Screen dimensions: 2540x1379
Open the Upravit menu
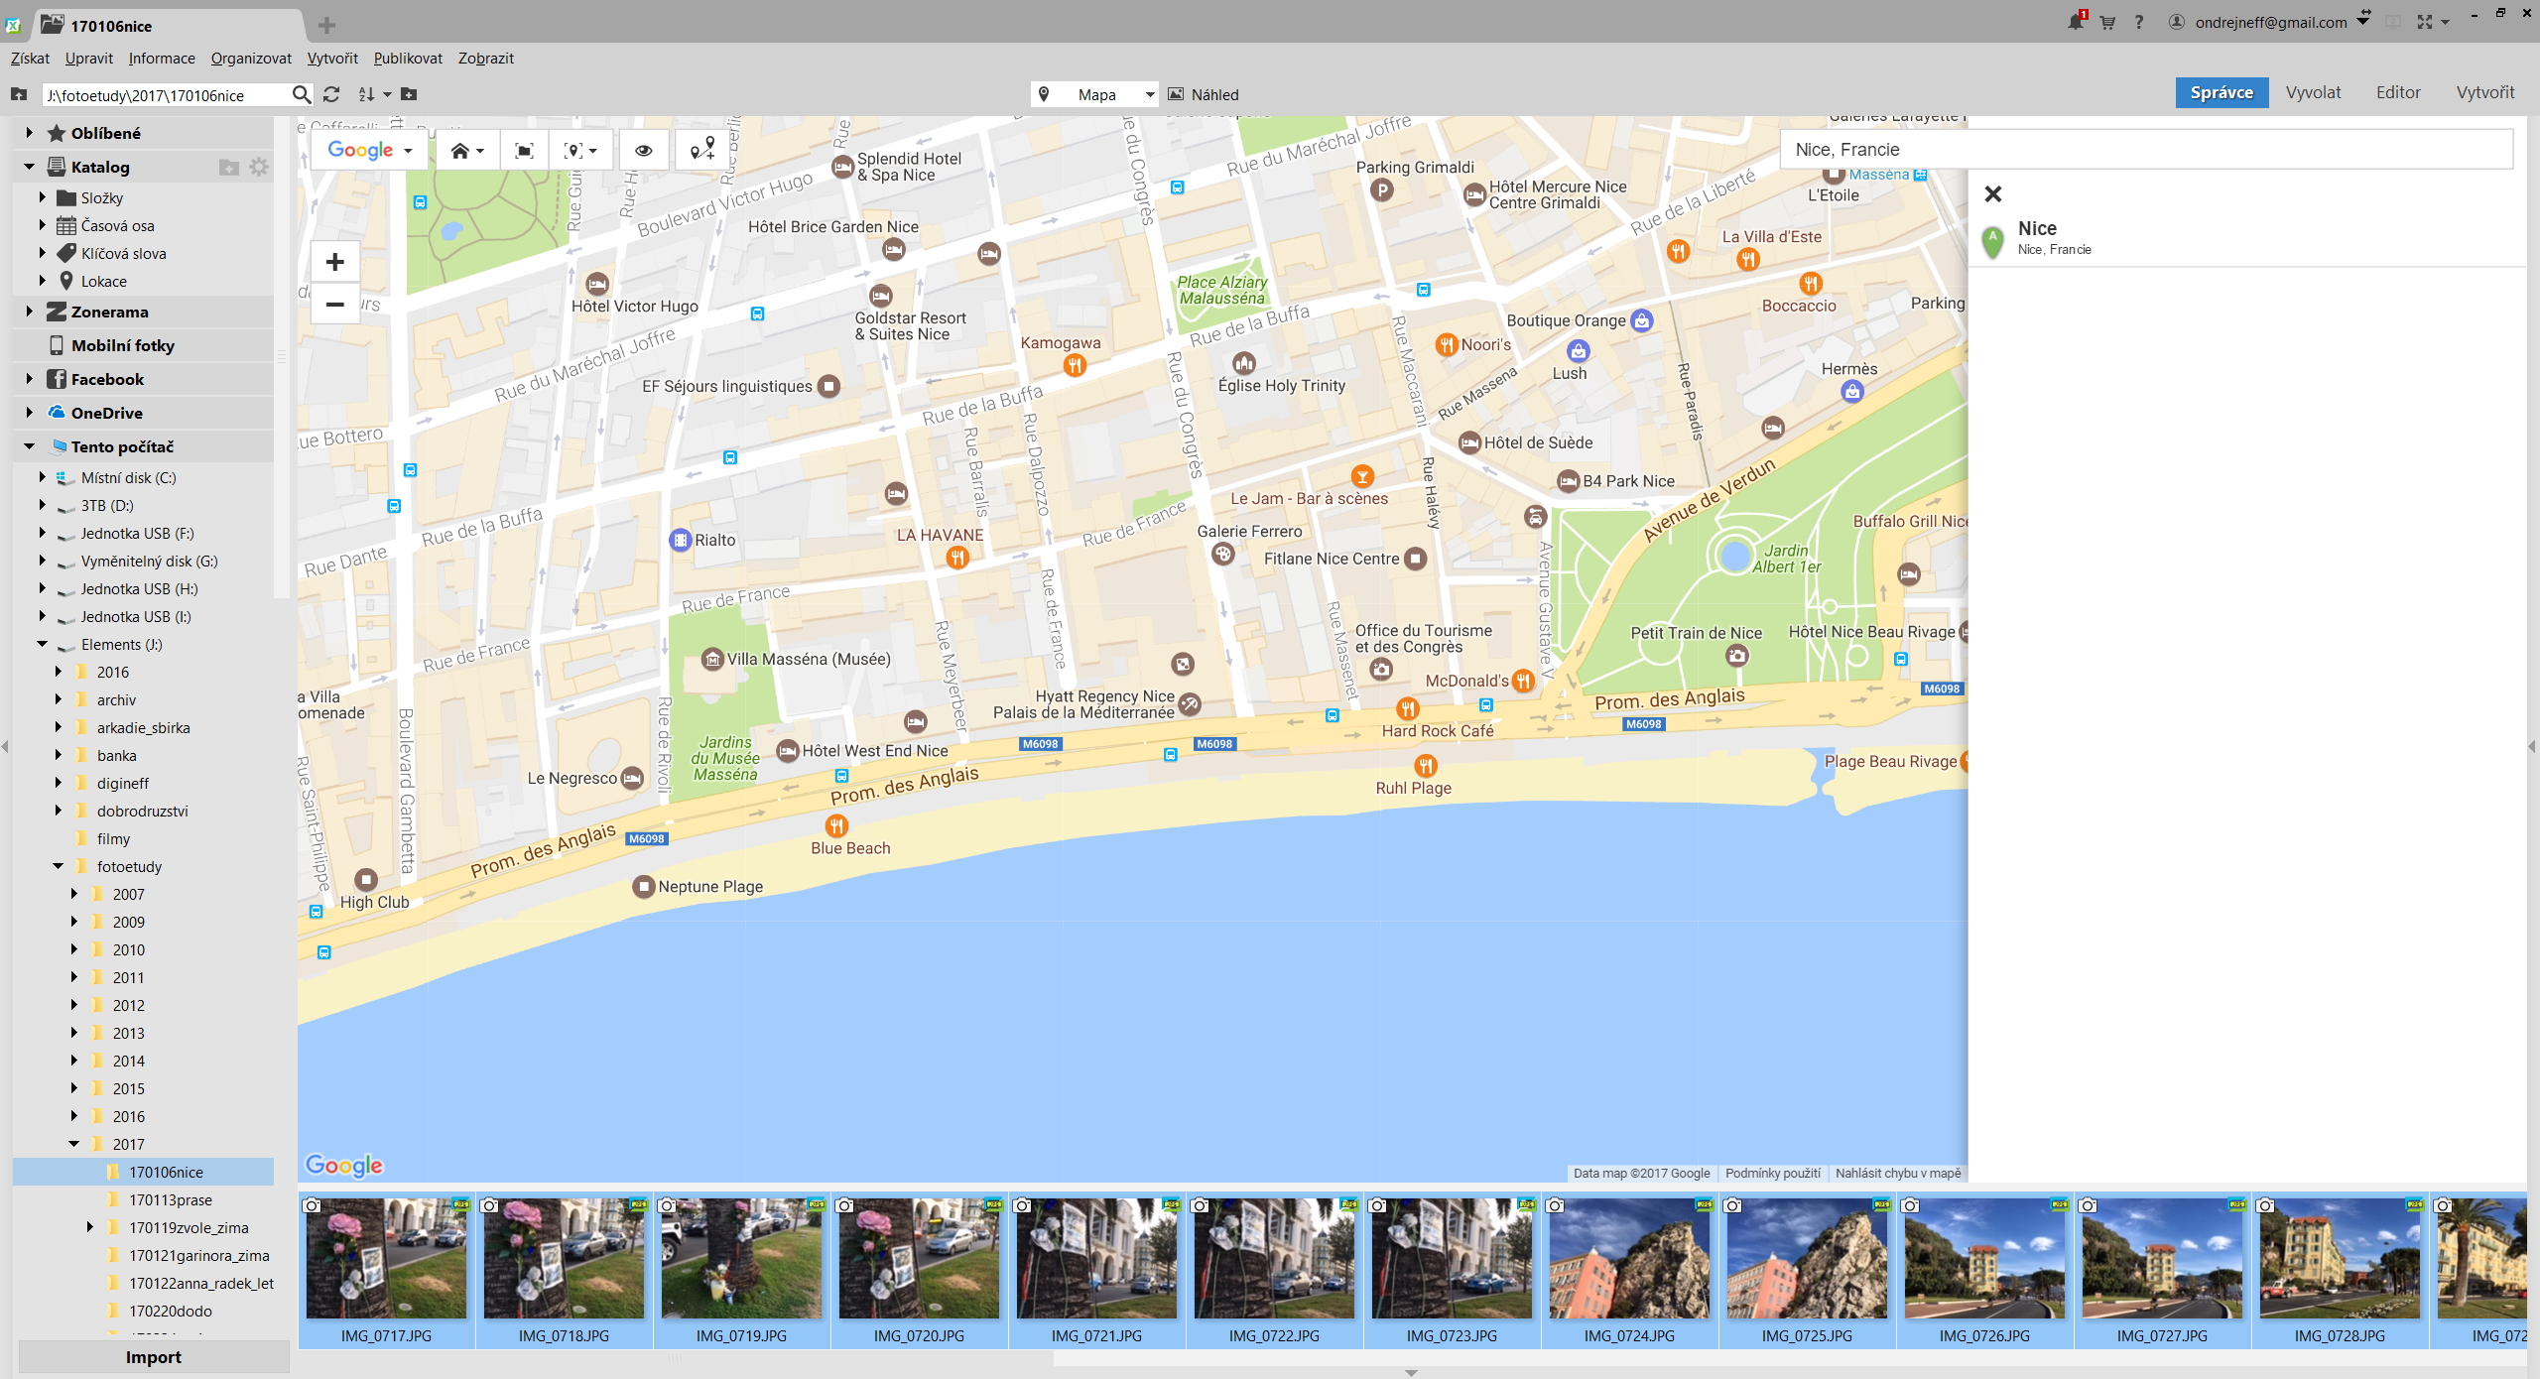pyautogui.click(x=89, y=59)
